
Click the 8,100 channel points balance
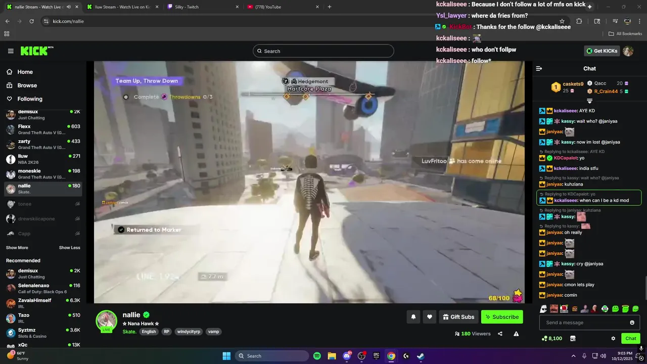pyautogui.click(x=552, y=338)
